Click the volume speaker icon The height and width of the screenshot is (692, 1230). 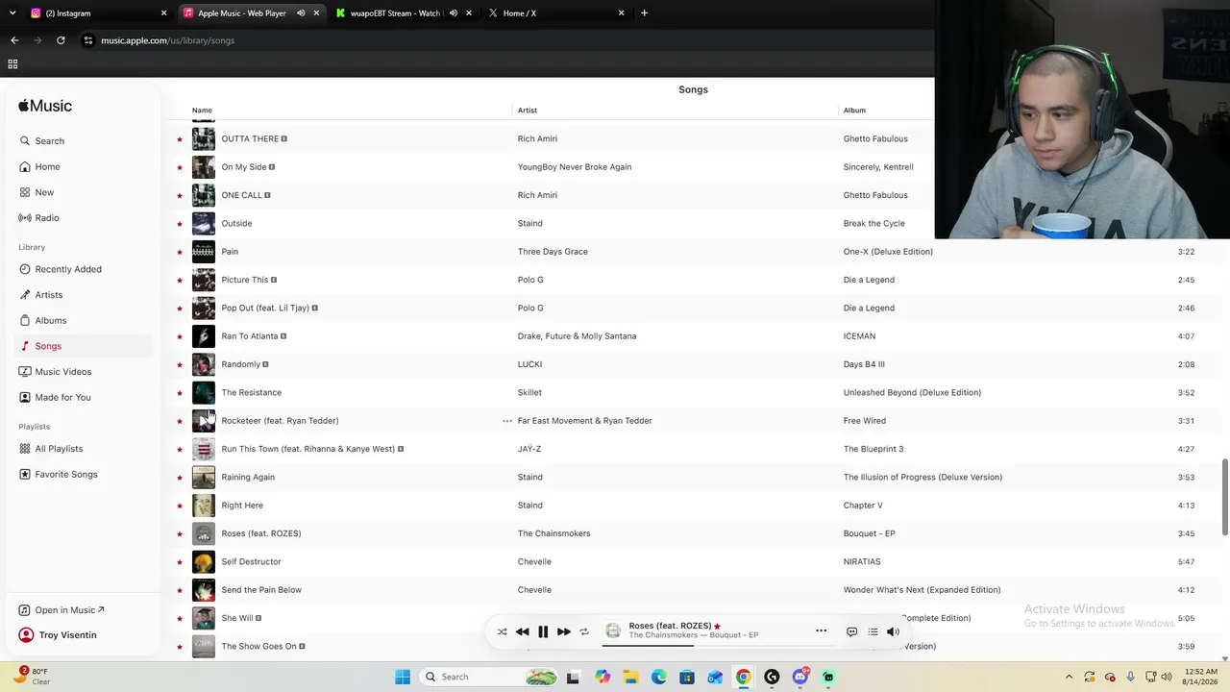point(893,631)
